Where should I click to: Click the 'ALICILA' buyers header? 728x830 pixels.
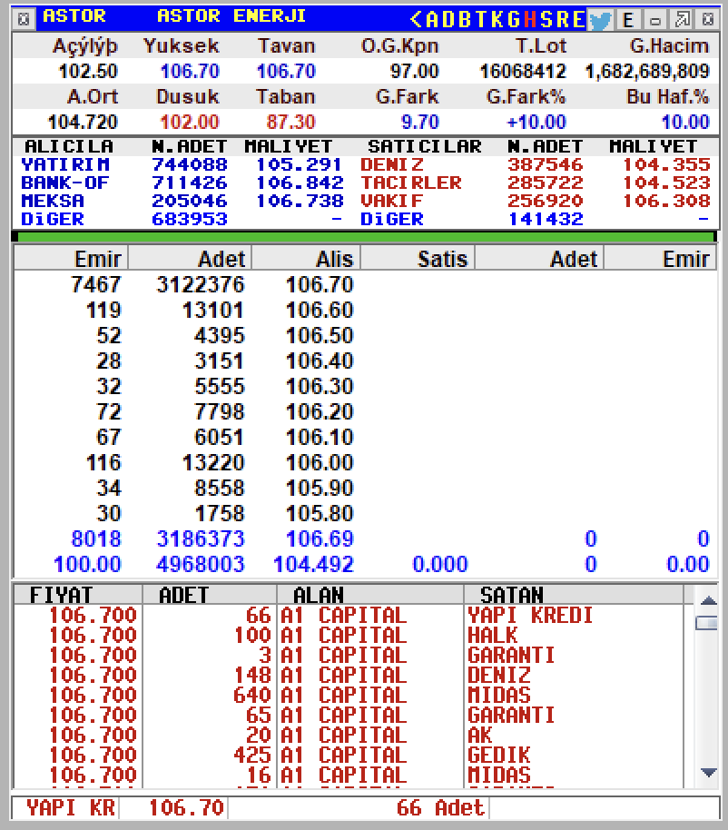pyautogui.click(x=69, y=146)
